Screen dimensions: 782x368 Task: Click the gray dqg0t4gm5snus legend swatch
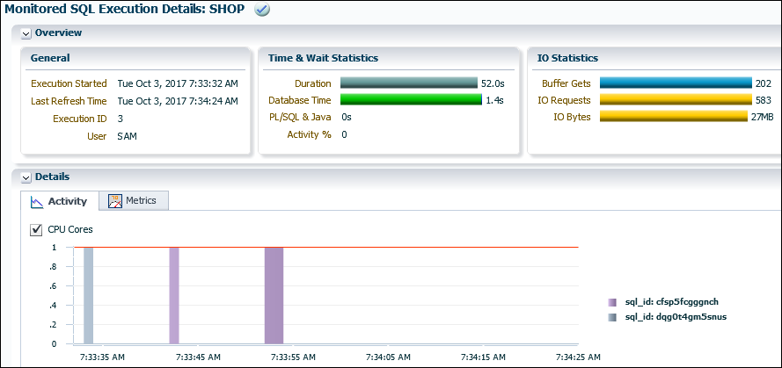pyautogui.click(x=612, y=316)
